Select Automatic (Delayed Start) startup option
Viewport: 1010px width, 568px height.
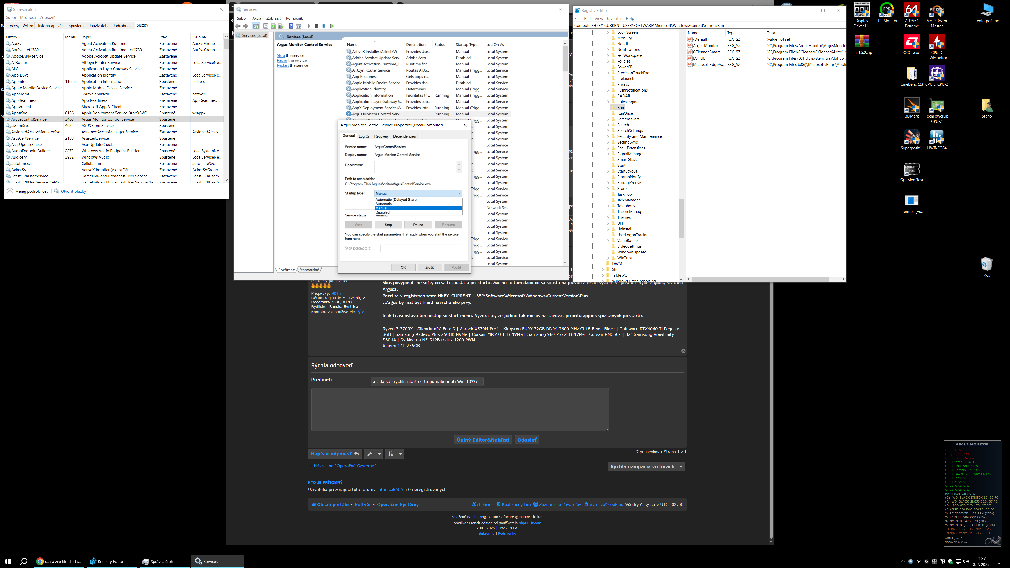(396, 200)
